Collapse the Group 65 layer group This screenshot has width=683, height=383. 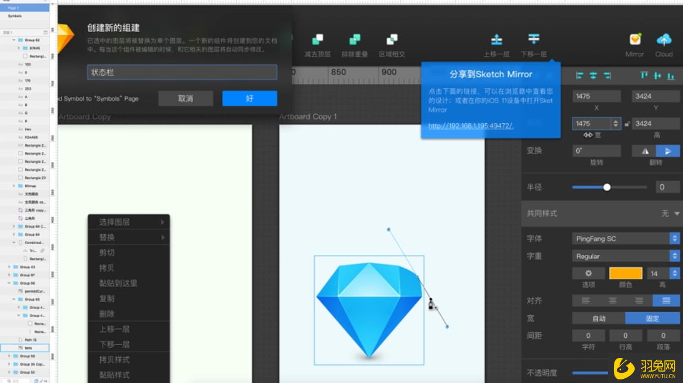pos(14,300)
